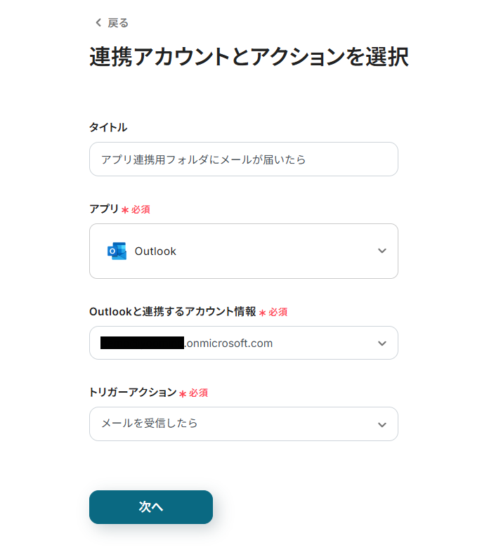Click the Outlookと連携するアカウント情報 label

173,311
